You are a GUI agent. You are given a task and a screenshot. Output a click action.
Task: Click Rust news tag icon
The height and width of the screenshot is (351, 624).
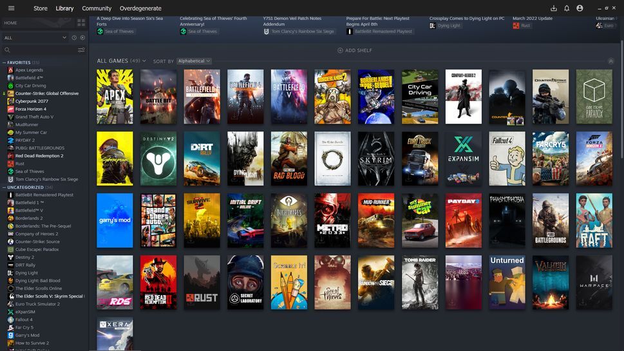tap(516, 26)
